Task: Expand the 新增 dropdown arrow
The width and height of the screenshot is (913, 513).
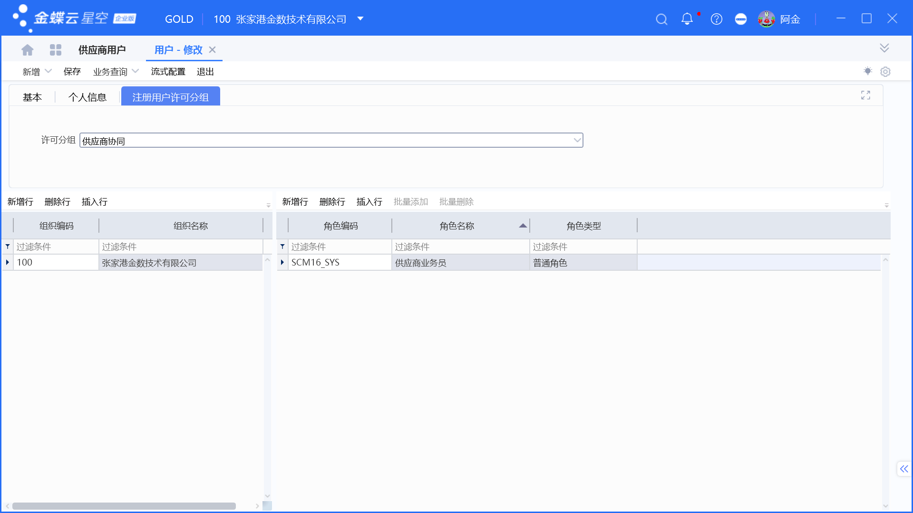Action: [x=48, y=71]
